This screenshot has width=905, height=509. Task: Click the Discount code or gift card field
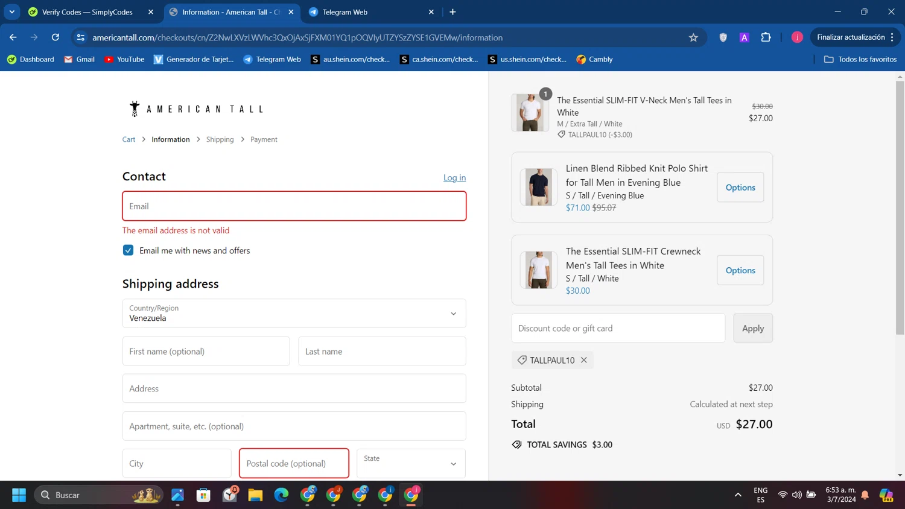(618, 328)
